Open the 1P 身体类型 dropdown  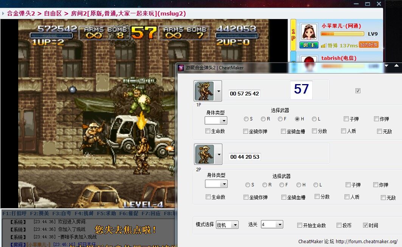[216, 121]
